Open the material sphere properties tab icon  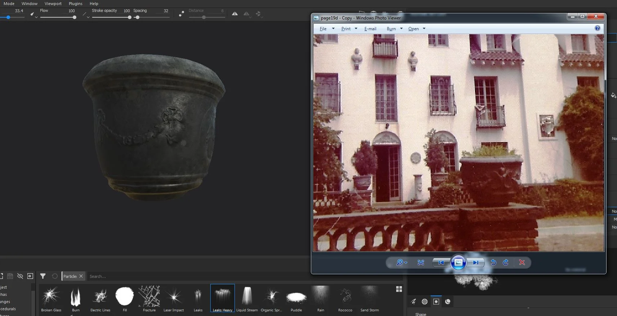pos(448,302)
